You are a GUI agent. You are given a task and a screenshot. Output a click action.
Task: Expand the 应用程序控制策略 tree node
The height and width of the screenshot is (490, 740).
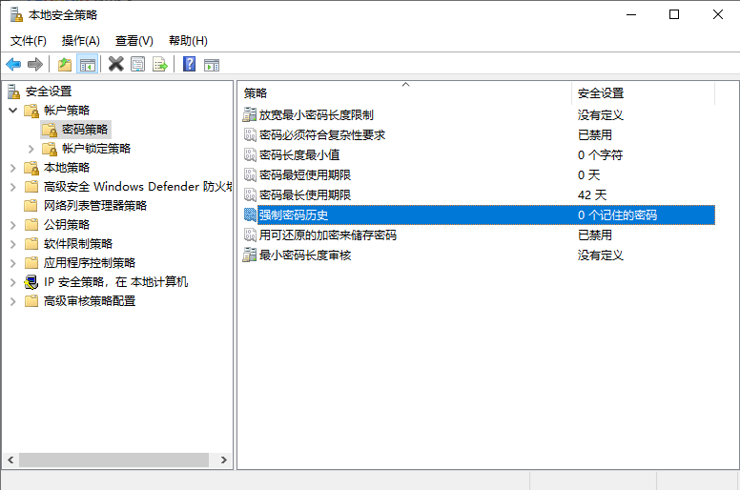pyautogui.click(x=13, y=263)
